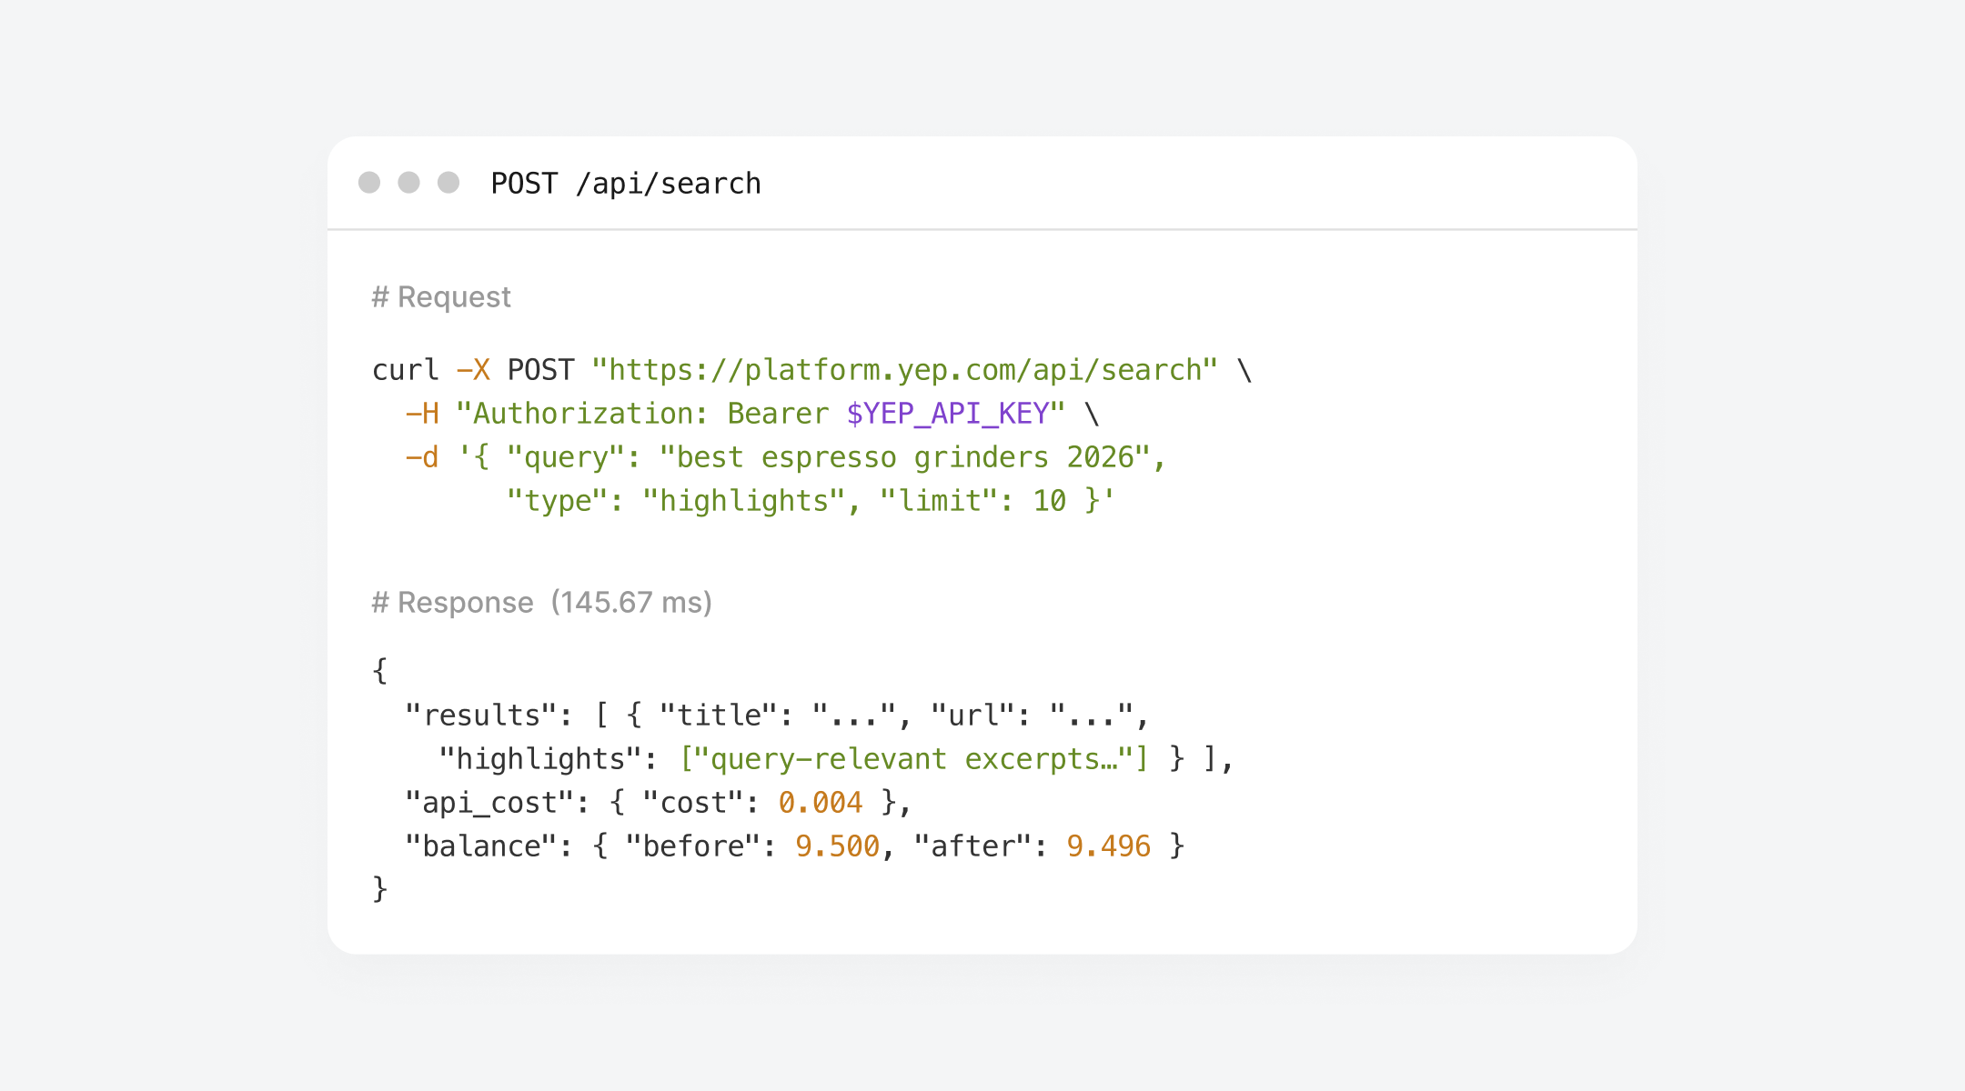
Task: Click the platform.yep.com search URL string
Action: [904, 370]
